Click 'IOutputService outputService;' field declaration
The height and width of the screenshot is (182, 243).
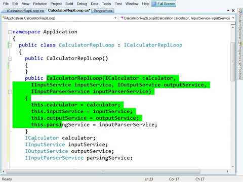[69, 151]
